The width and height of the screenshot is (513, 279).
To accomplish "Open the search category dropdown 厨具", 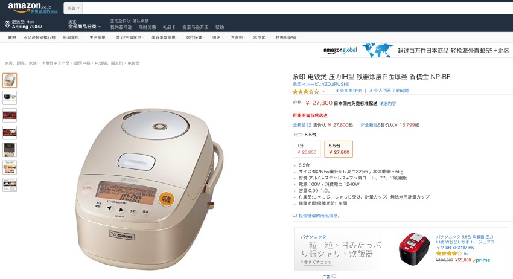I will coord(73,8).
